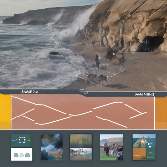The image size is (167, 167).
Task: Click the yellow panel on the left of the track
Action: tap(6, 112)
